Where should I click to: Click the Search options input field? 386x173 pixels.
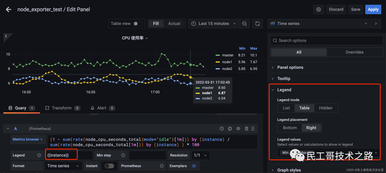click(327, 40)
